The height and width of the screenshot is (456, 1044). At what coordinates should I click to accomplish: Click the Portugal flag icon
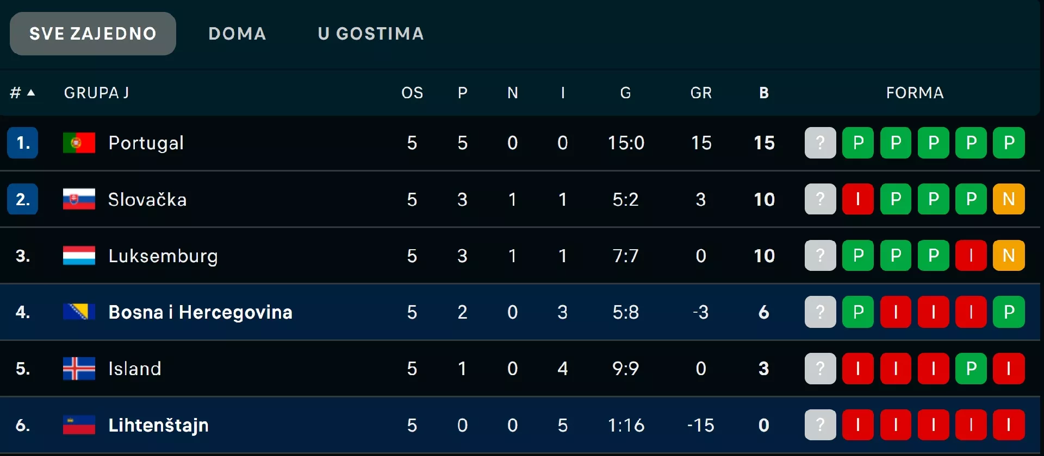[x=79, y=143]
